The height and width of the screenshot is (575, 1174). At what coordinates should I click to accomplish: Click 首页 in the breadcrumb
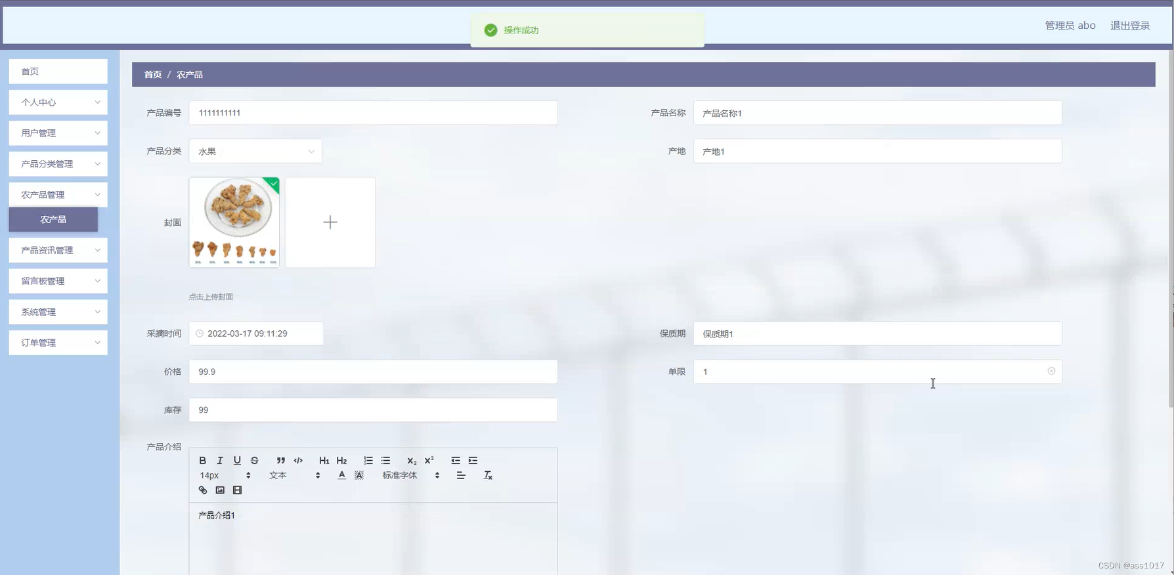(153, 75)
